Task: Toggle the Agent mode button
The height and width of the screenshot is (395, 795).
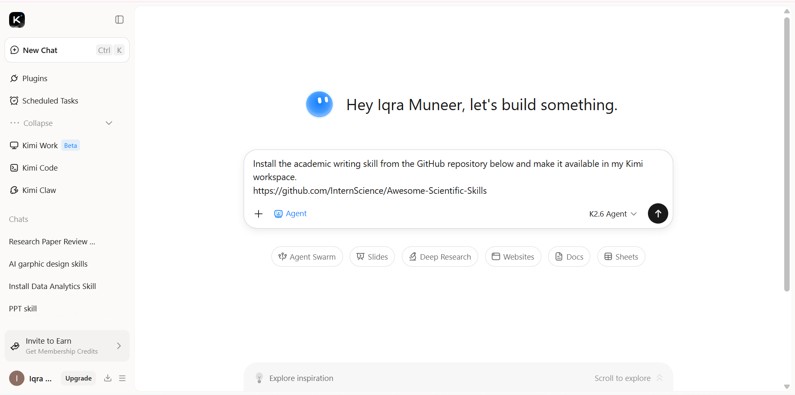Action: point(290,214)
